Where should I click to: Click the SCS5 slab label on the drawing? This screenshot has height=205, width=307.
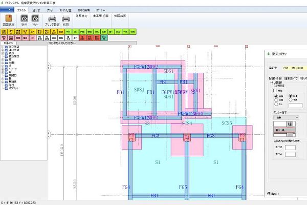[227, 123]
